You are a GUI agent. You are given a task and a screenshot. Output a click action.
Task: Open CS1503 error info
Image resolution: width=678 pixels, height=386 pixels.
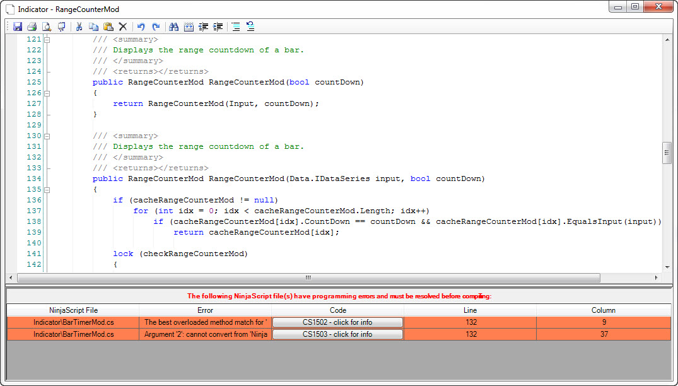pos(337,334)
